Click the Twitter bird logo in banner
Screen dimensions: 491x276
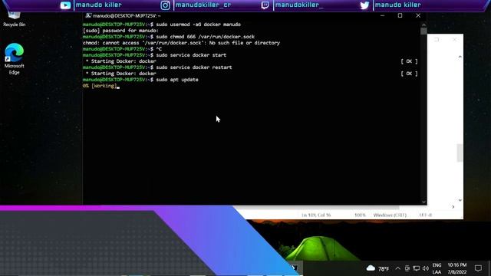pyautogui.click(x=364, y=5)
